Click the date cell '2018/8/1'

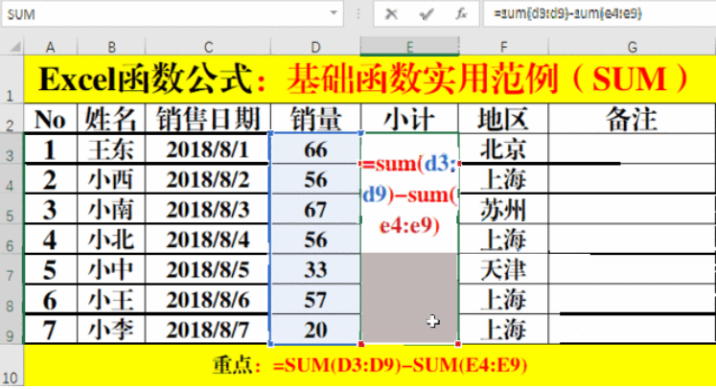tap(208, 149)
